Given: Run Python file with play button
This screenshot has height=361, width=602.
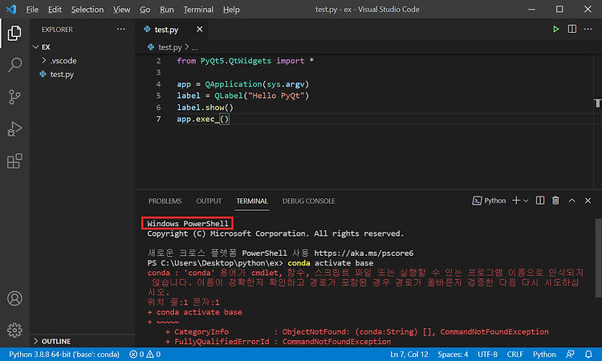Looking at the screenshot, I should pyautogui.click(x=555, y=29).
